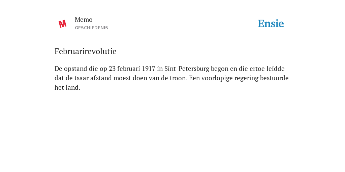Screen dimensions: 345x172
Task: Click the Februarirevolutie heading
Action: click(85, 51)
